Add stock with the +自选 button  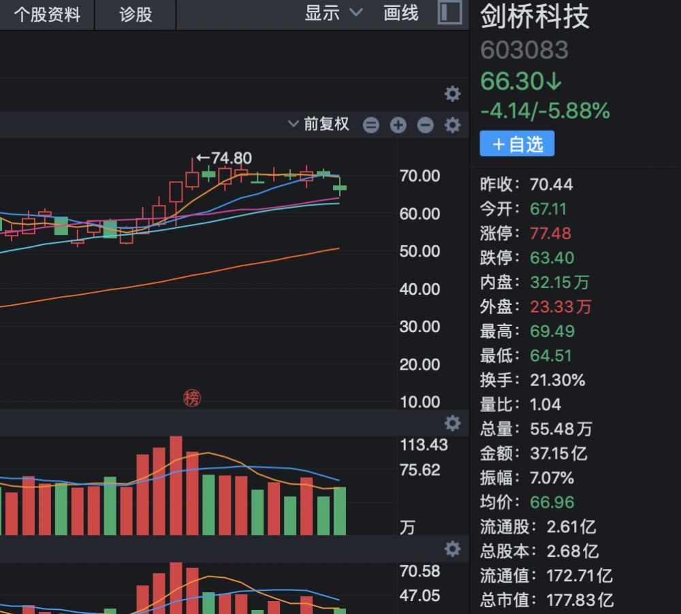pos(517,144)
